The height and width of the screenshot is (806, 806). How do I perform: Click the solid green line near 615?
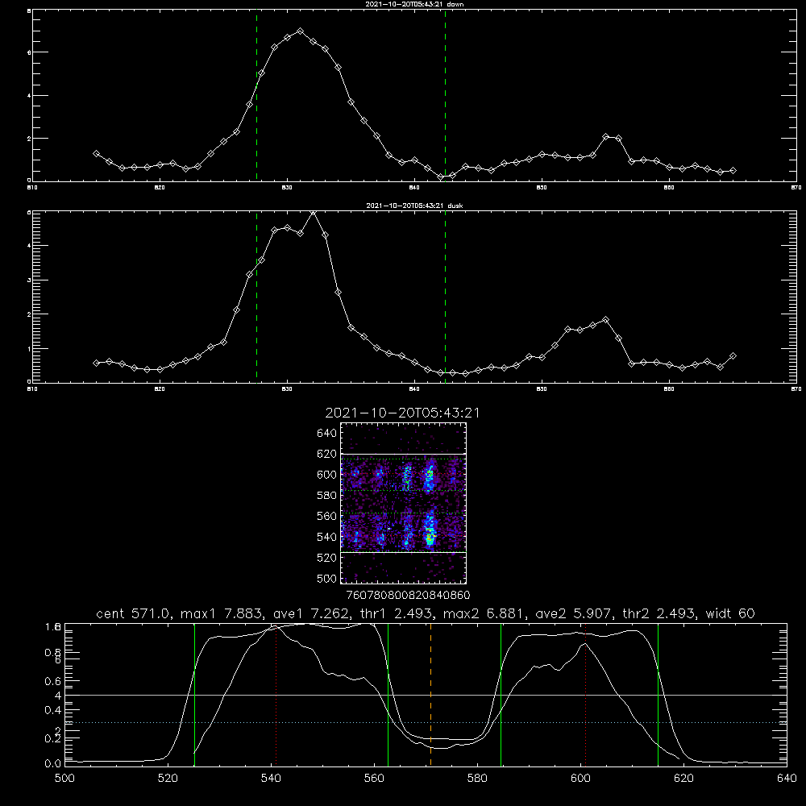coord(658,695)
